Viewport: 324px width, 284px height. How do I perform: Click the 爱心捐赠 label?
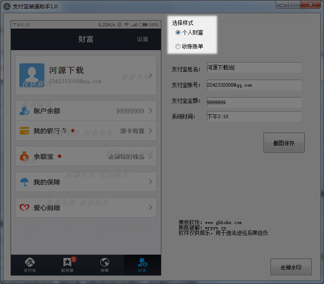[x=47, y=208]
